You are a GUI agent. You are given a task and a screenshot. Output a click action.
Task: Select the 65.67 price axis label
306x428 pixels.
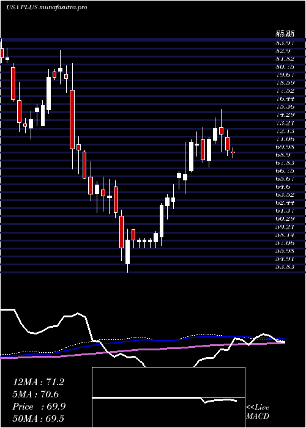pyautogui.click(x=285, y=179)
